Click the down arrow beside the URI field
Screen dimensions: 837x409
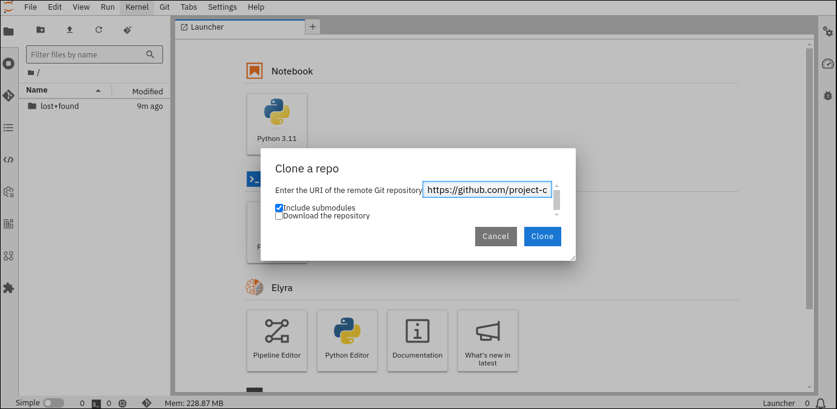(556, 214)
